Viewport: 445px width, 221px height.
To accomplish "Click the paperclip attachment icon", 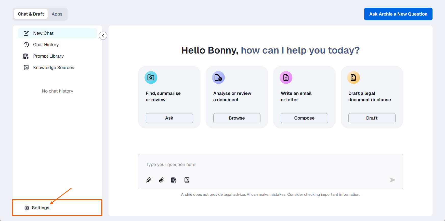I will 161,180.
